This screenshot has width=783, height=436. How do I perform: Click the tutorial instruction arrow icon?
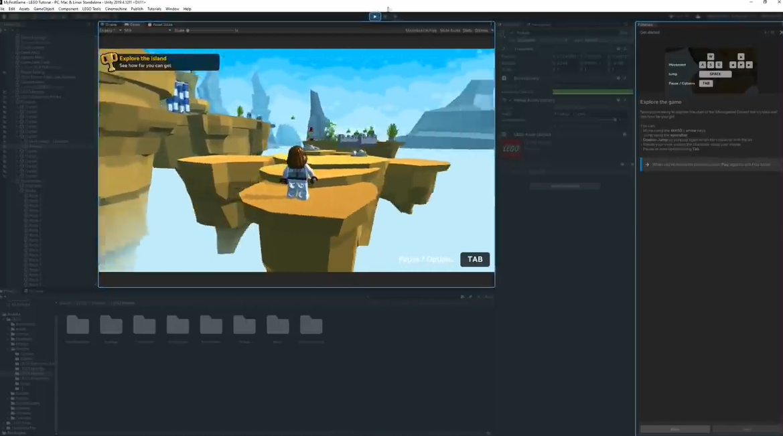tap(647, 164)
